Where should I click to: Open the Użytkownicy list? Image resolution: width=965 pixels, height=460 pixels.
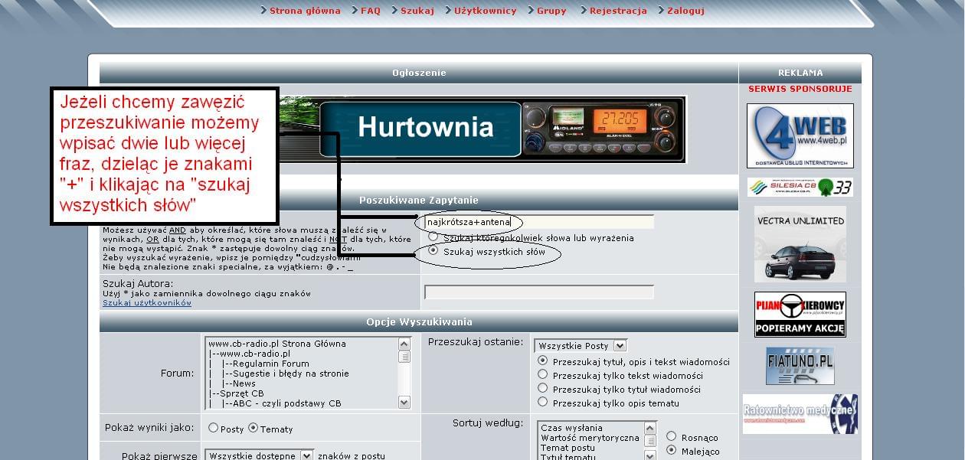pos(486,11)
